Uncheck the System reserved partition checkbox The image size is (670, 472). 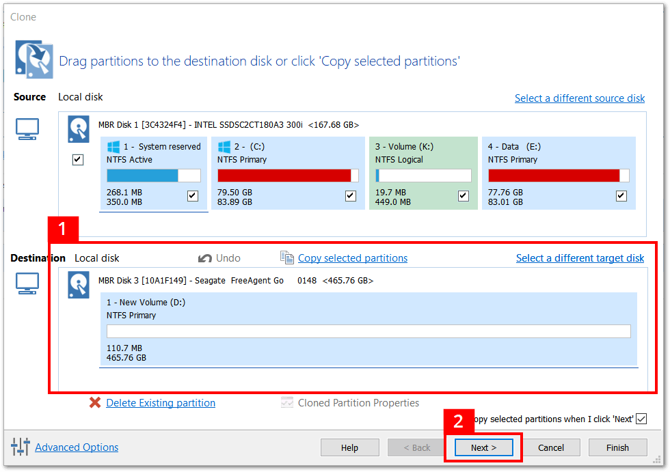193,196
